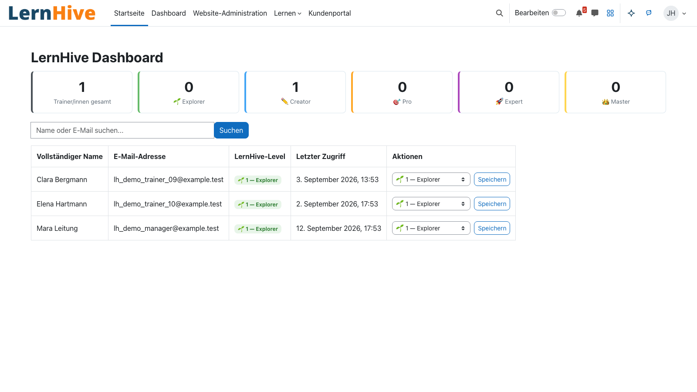697x392 pixels.
Task: Select the Creator stat card
Action: point(295,92)
